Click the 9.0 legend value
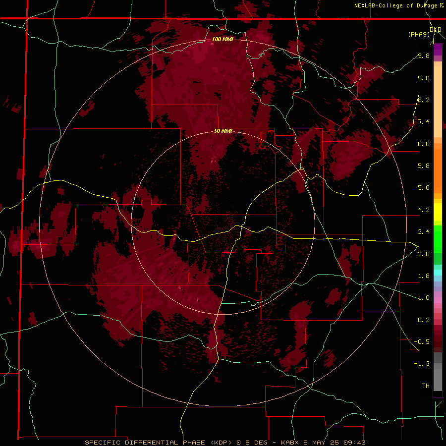The image size is (446, 446). coord(424,78)
